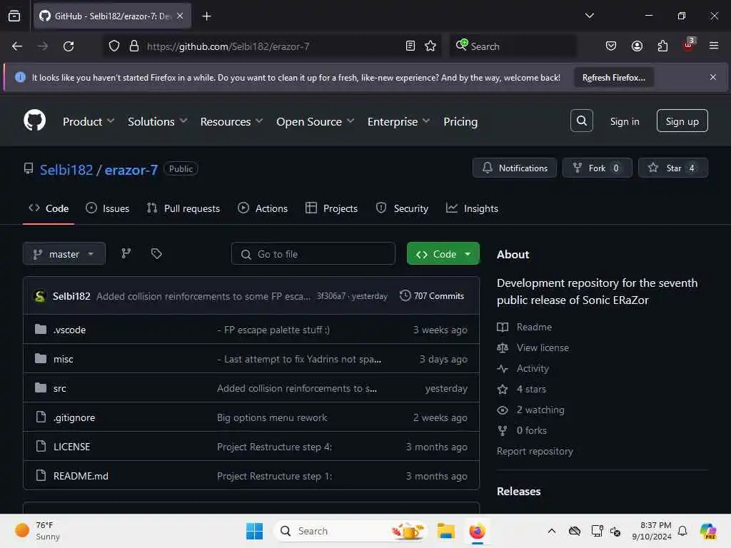The width and height of the screenshot is (731, 548).
Task: Close the GitHub erazor-7 tab
Action: [180, 16]
